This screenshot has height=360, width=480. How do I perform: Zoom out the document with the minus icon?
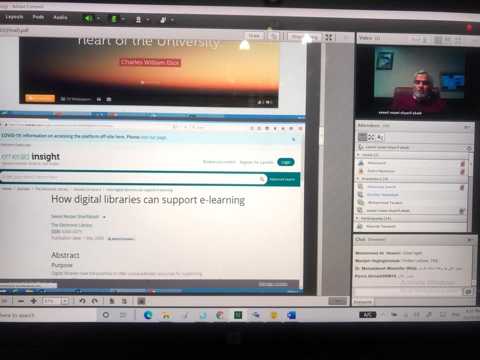pos(21,301)
